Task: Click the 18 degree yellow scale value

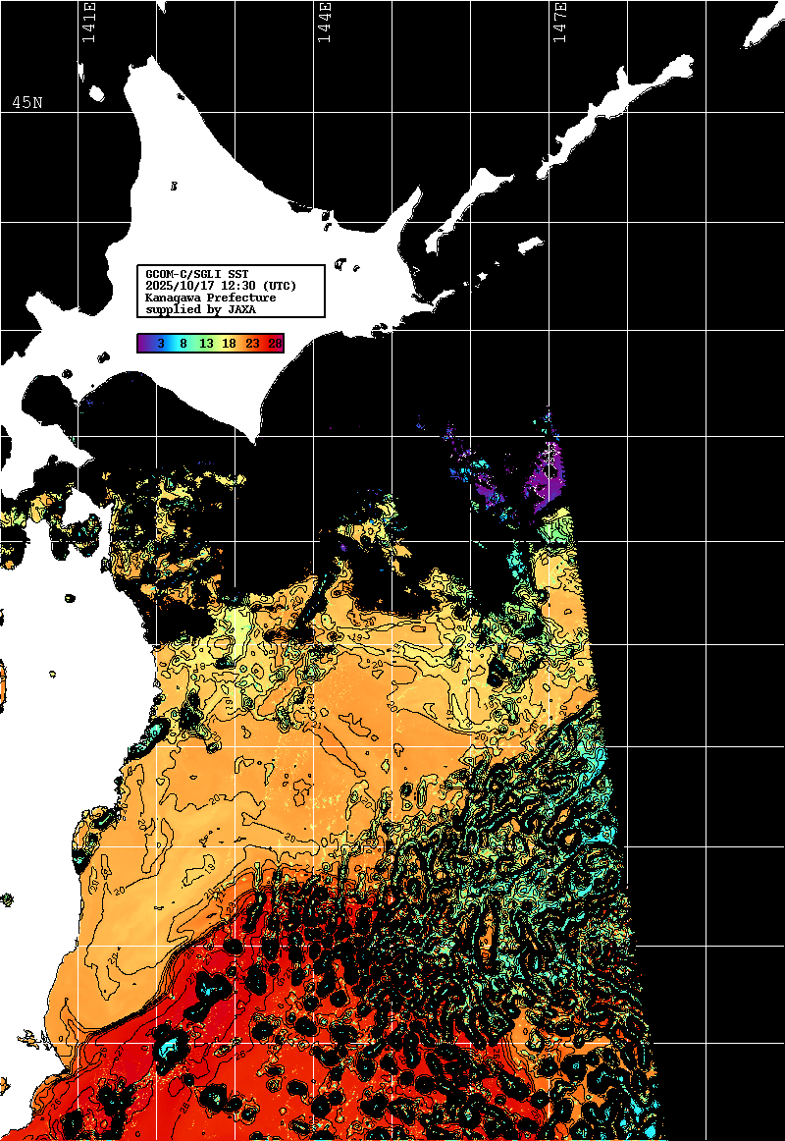Action: pyautogui.click(x=229, y=344)
